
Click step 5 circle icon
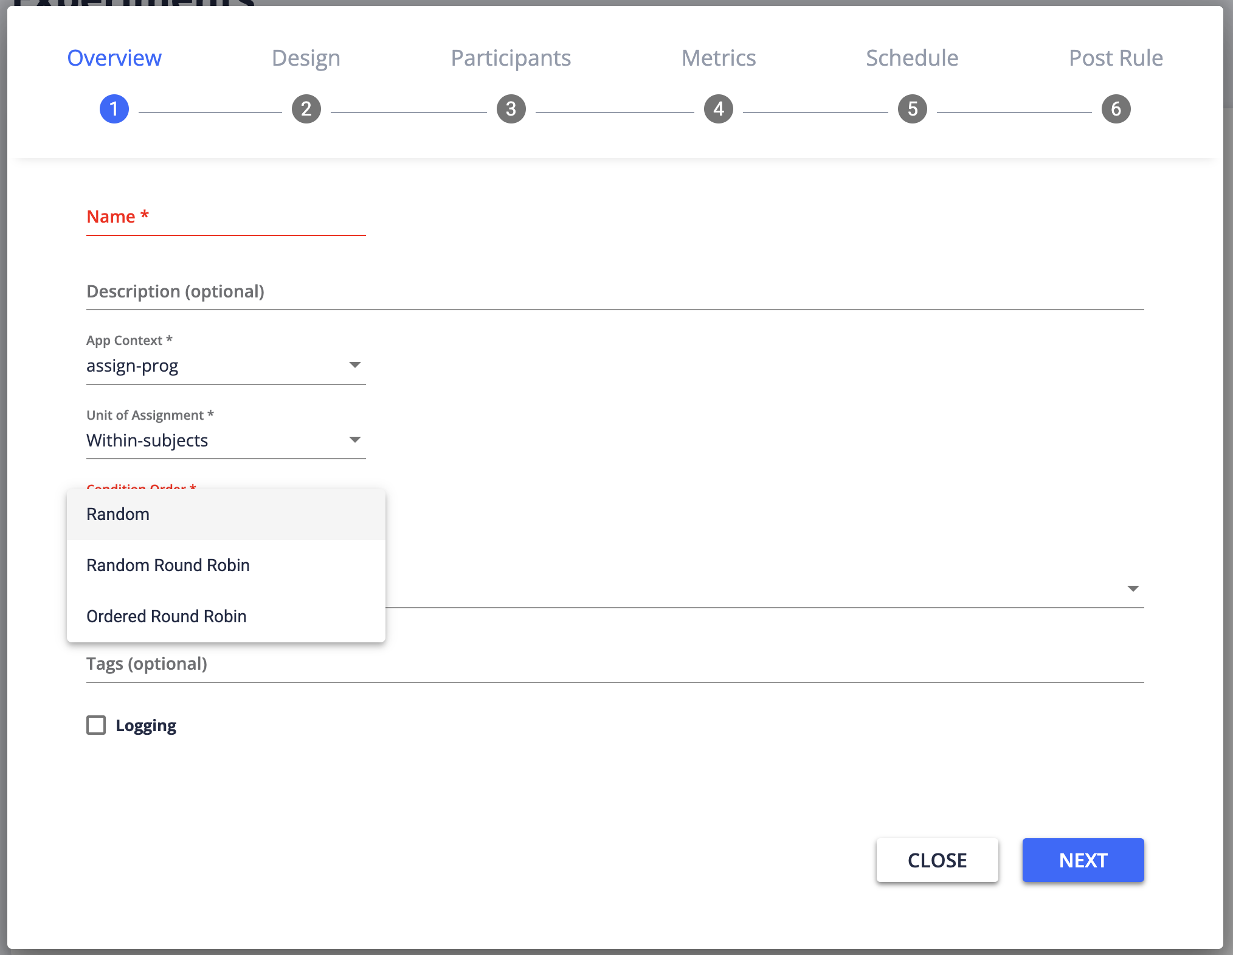point(912,109)
